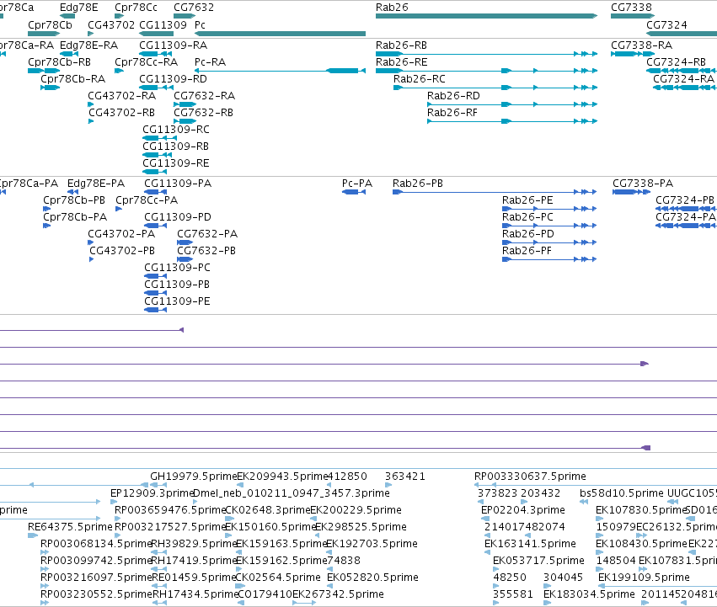Click the Pc-RA transcript label
Viewport: 717px width, 607px height.
click(x=210, y=62)
